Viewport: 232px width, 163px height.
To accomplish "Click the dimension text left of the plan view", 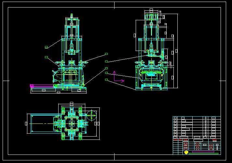I will (x=26, y=123).
